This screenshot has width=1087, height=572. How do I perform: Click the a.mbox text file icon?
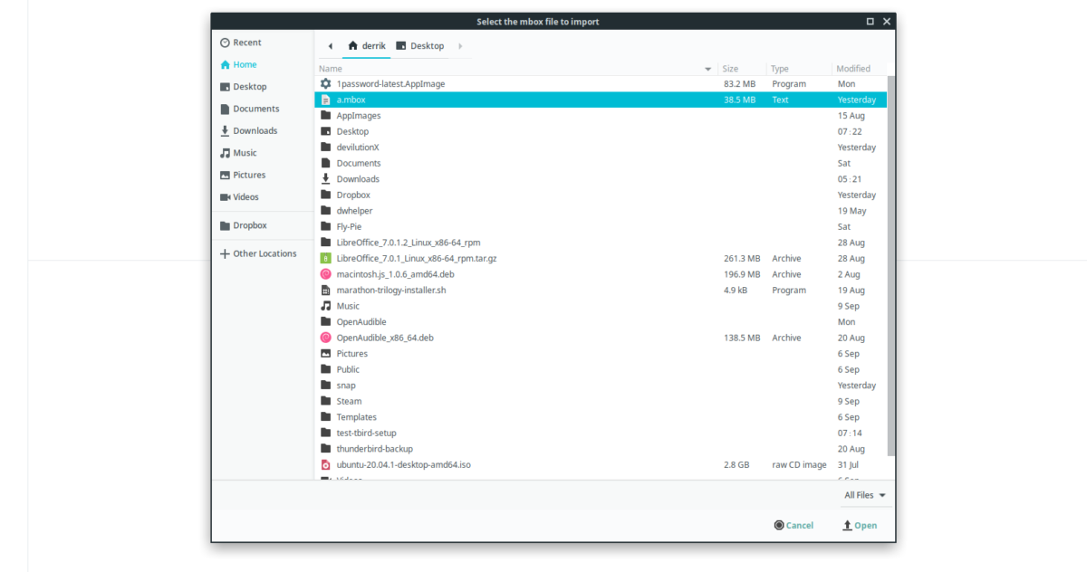coord(326,100)
